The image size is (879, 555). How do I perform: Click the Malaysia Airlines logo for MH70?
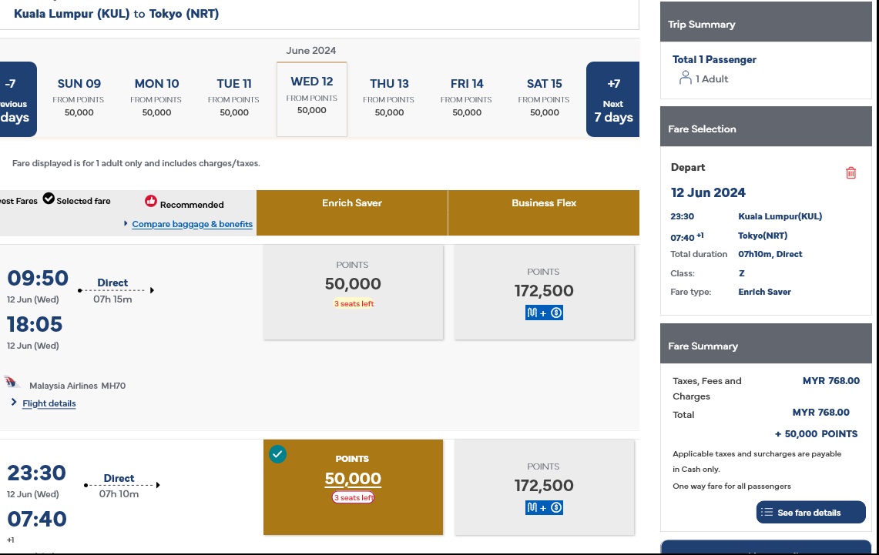(x=12, y=383)
